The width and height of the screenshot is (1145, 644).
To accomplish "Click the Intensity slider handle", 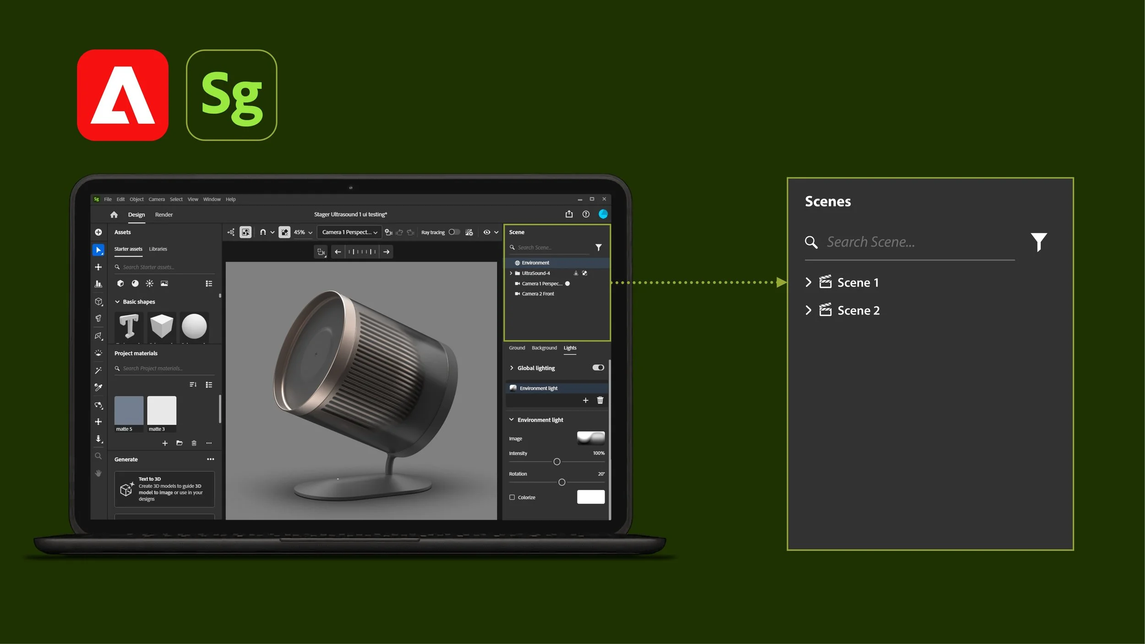I will tap(556, 462).
